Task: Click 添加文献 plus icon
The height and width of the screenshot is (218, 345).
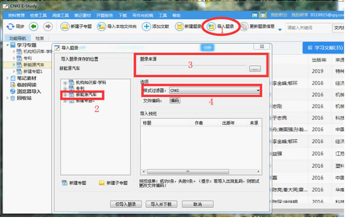Action: (x=146, y=27)
